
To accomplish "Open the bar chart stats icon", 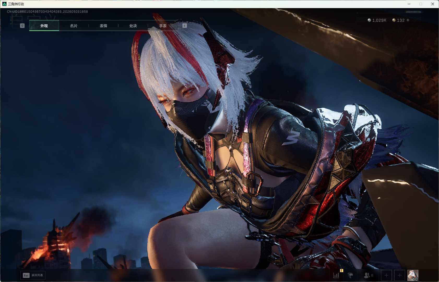I will click(336, 275).
